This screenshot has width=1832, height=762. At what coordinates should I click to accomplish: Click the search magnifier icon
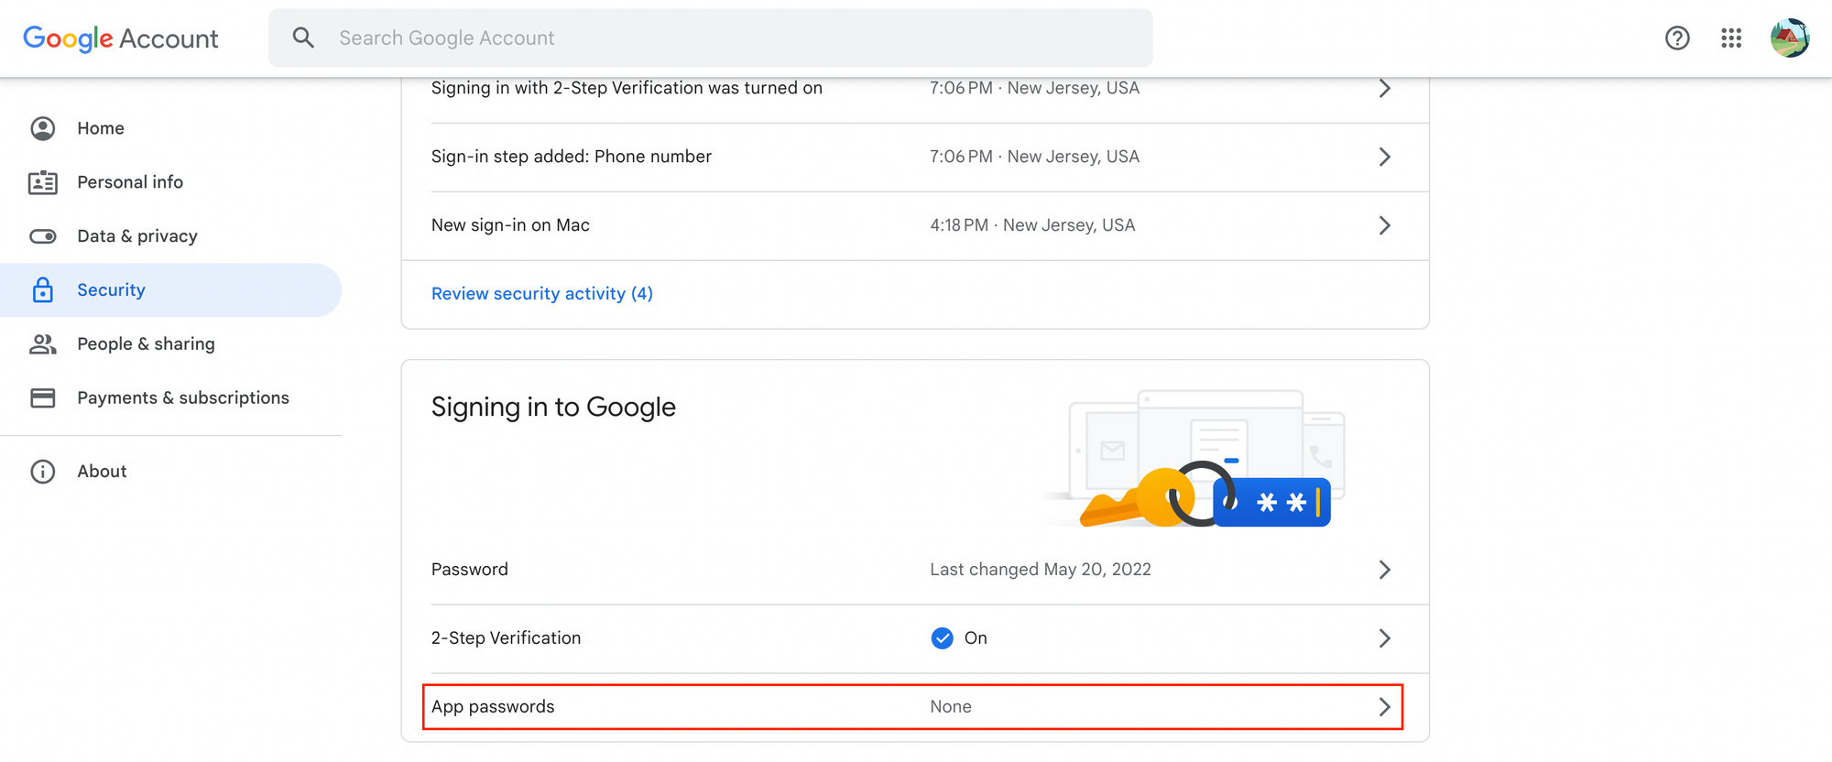(x=303, y=38)
